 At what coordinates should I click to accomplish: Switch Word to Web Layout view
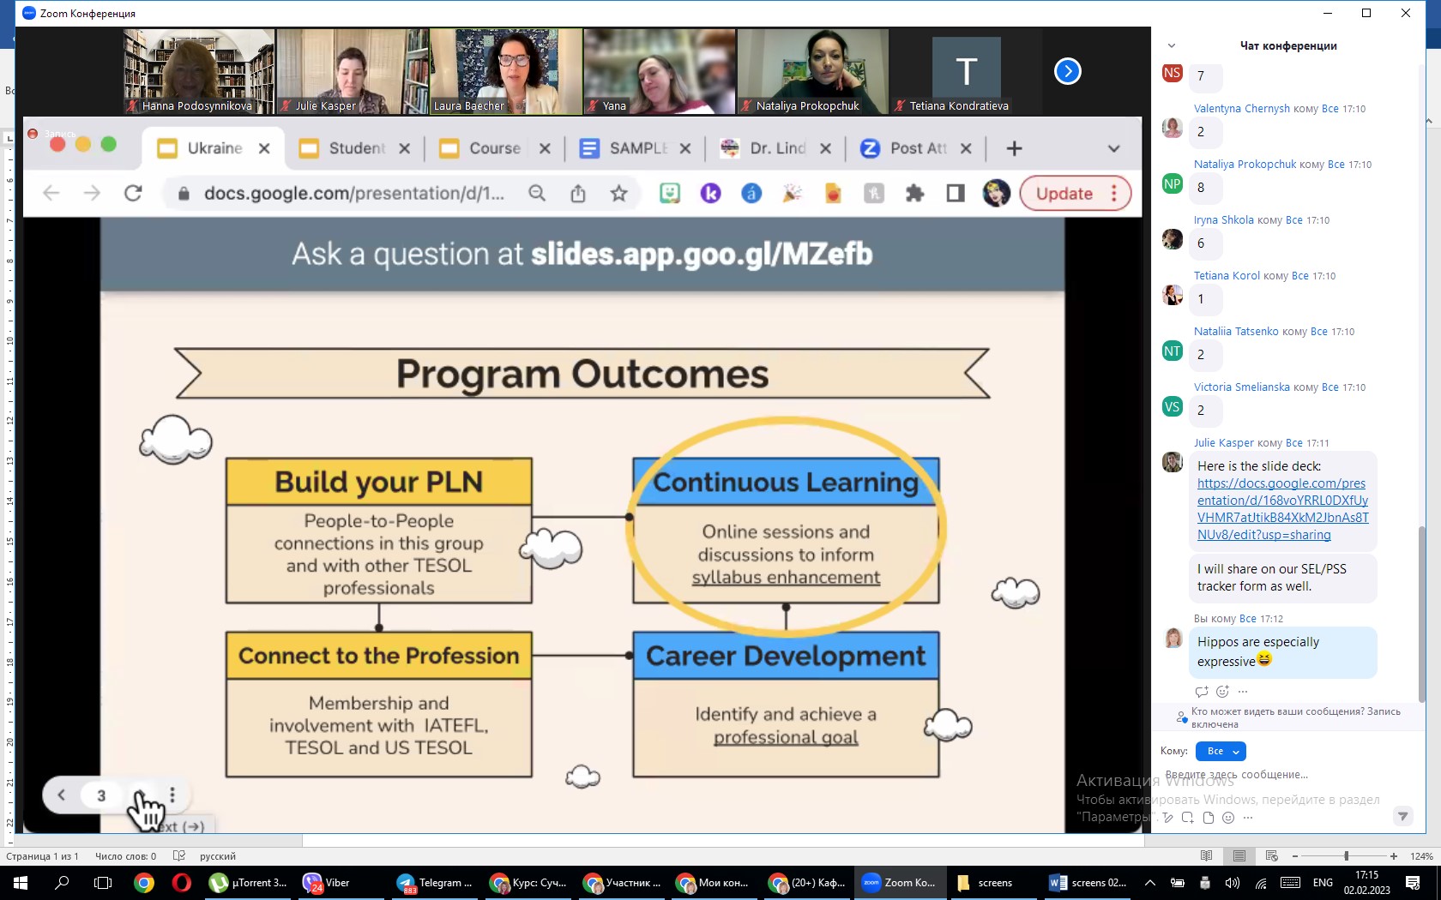click(1271, 856)
